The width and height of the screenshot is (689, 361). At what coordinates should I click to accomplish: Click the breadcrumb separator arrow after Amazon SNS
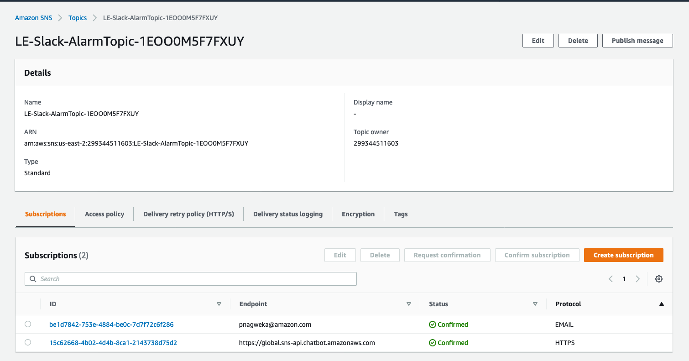point(59,17)
